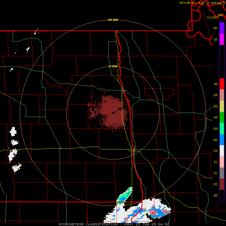Click the GR legend label text
The image size is (226, 226).
[216, 95]
